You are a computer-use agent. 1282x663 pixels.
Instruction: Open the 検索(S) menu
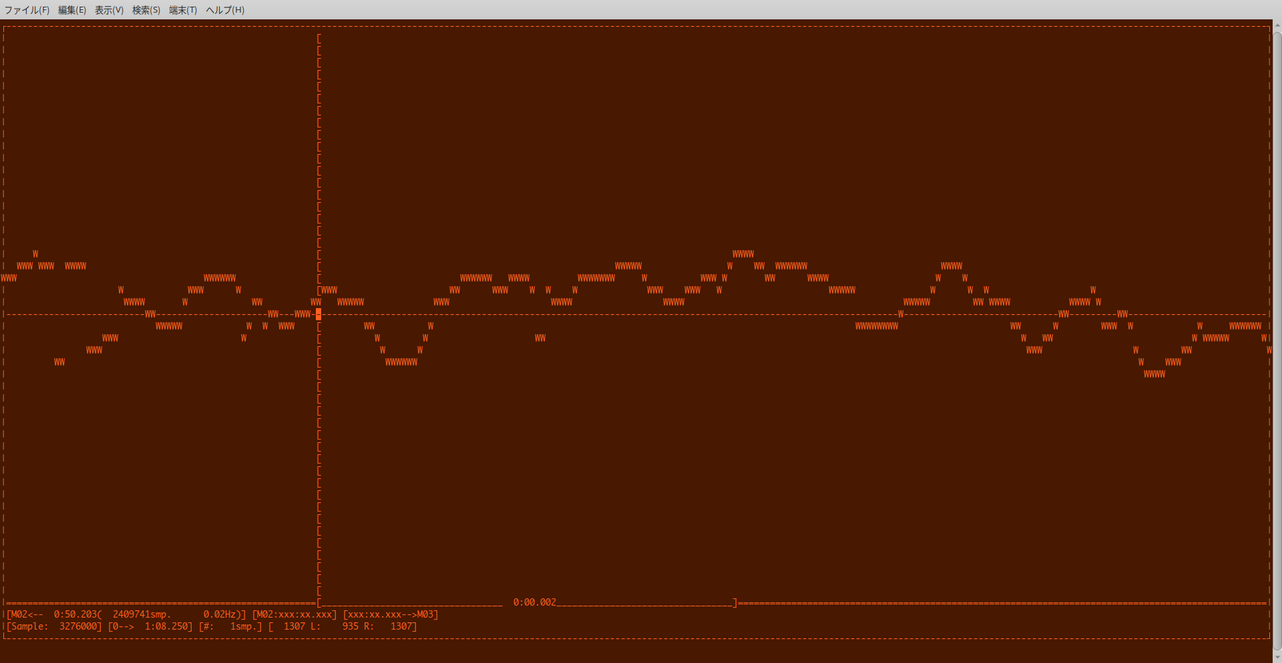pos(146,10)
